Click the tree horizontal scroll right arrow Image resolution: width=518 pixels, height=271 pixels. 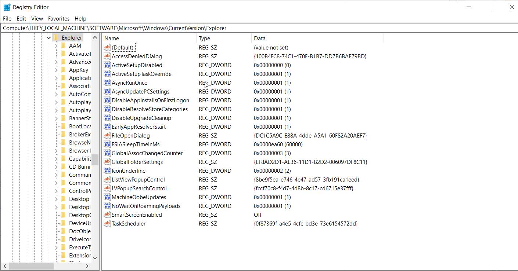point(87,266)
